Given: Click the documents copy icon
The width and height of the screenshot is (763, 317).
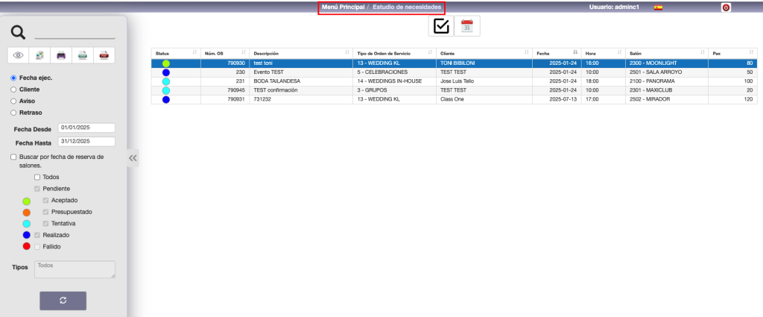Looking at the screenshot, I should pyautogui.click(x=40, y=54).
